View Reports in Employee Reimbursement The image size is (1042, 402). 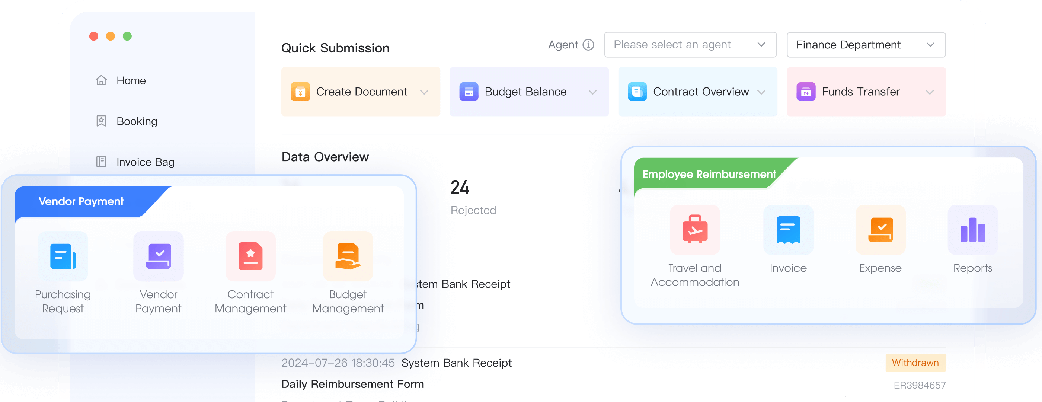pyautogui.click(x=972, y=230)
